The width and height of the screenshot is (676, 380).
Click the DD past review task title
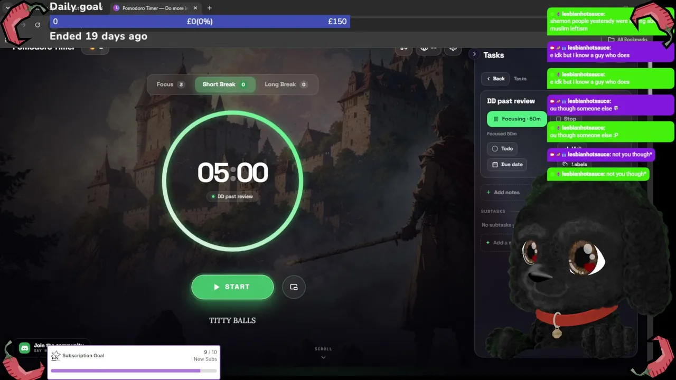click(511, 101)
